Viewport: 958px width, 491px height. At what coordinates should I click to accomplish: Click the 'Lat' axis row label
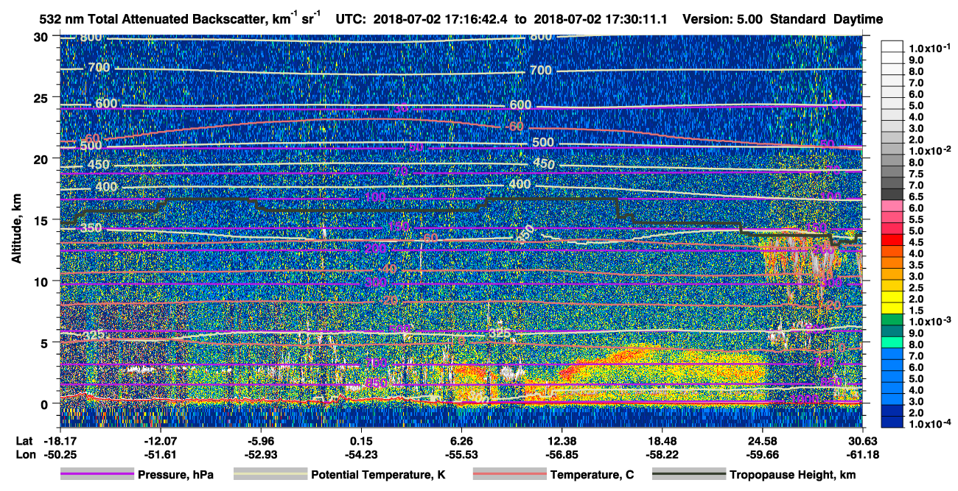pyautogui.click(x=24, y=440)
